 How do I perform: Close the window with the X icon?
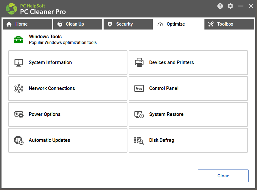coord(251,6)
